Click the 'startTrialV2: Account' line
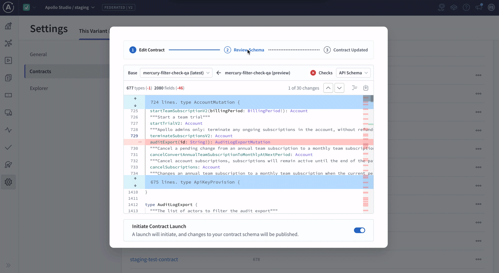Image resolution: width=499 pixels, height=273 pixels. point(176,123)
